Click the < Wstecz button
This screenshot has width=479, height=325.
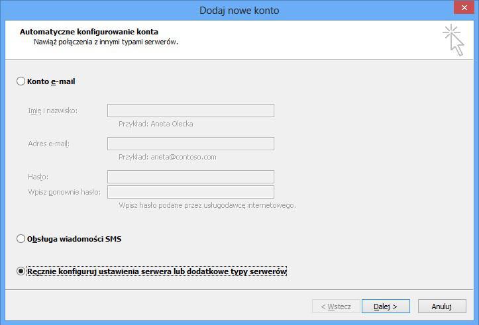coord(336,306)
